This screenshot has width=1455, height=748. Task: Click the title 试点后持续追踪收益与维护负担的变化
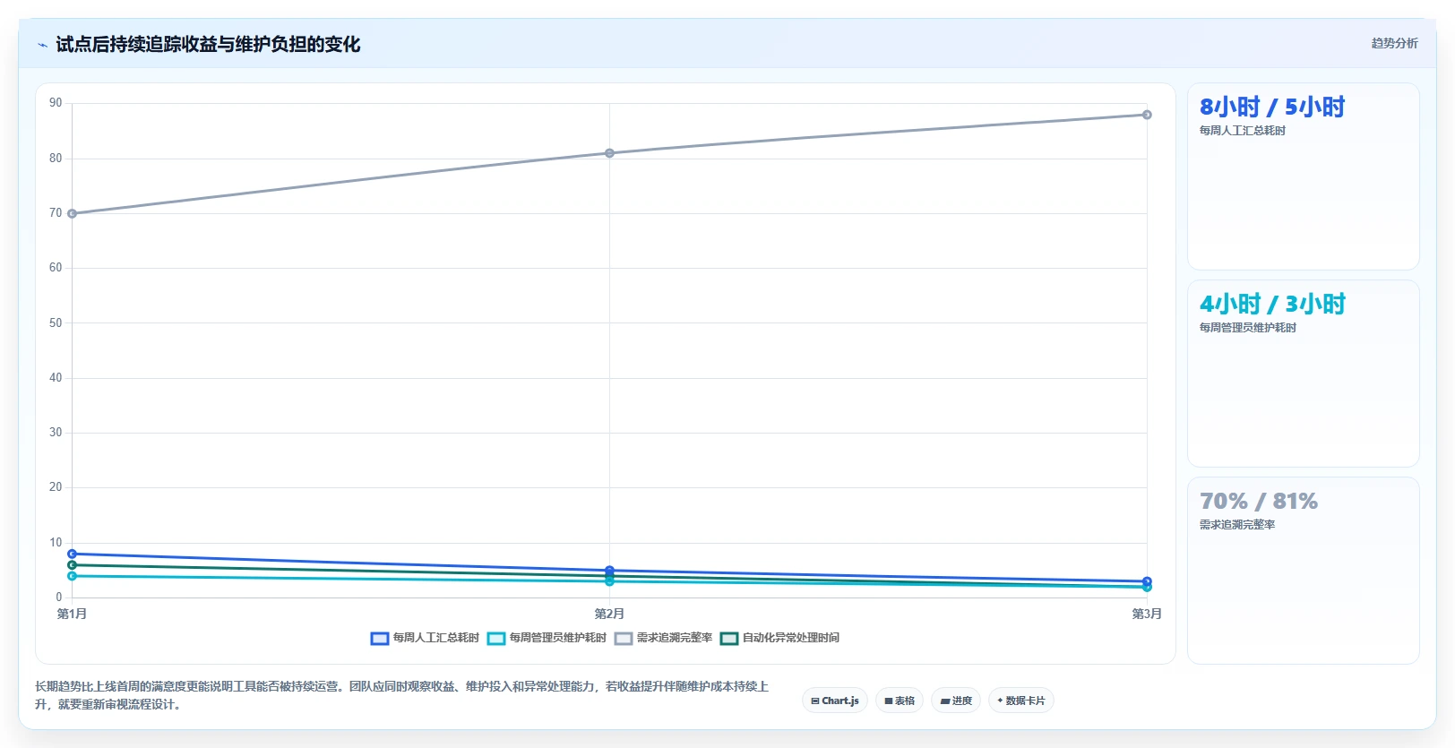pyautogui.click(x=208, y=45)
